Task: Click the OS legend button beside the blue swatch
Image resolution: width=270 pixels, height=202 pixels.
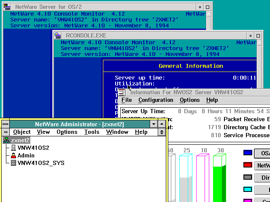Action: 262,153
